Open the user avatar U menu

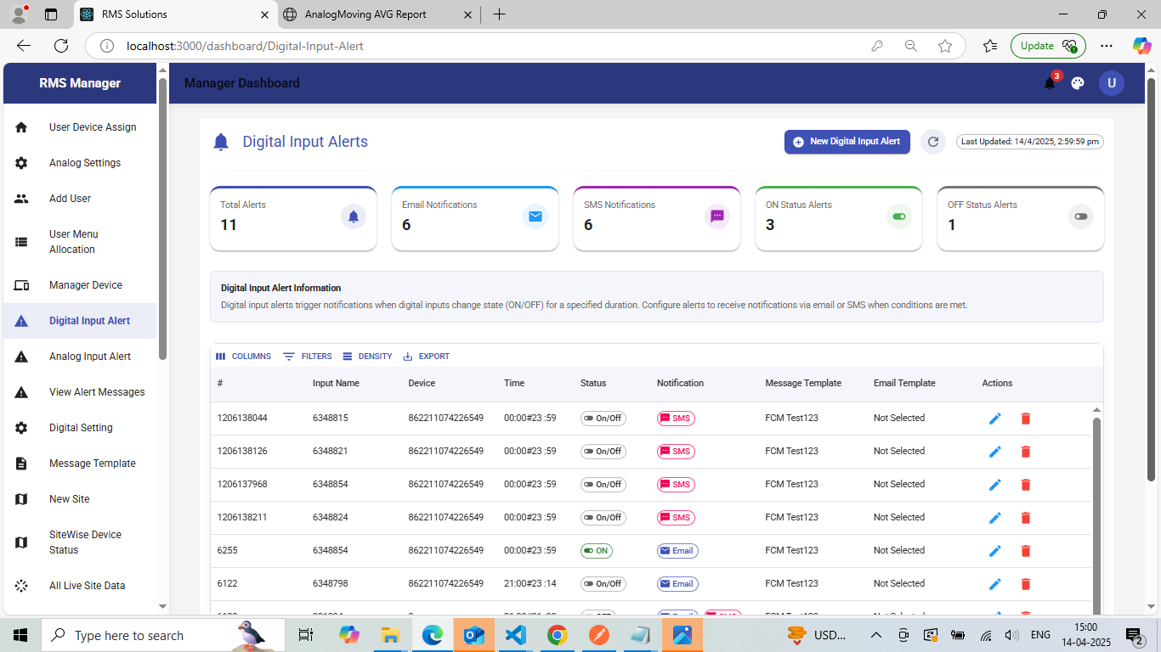1111,83
